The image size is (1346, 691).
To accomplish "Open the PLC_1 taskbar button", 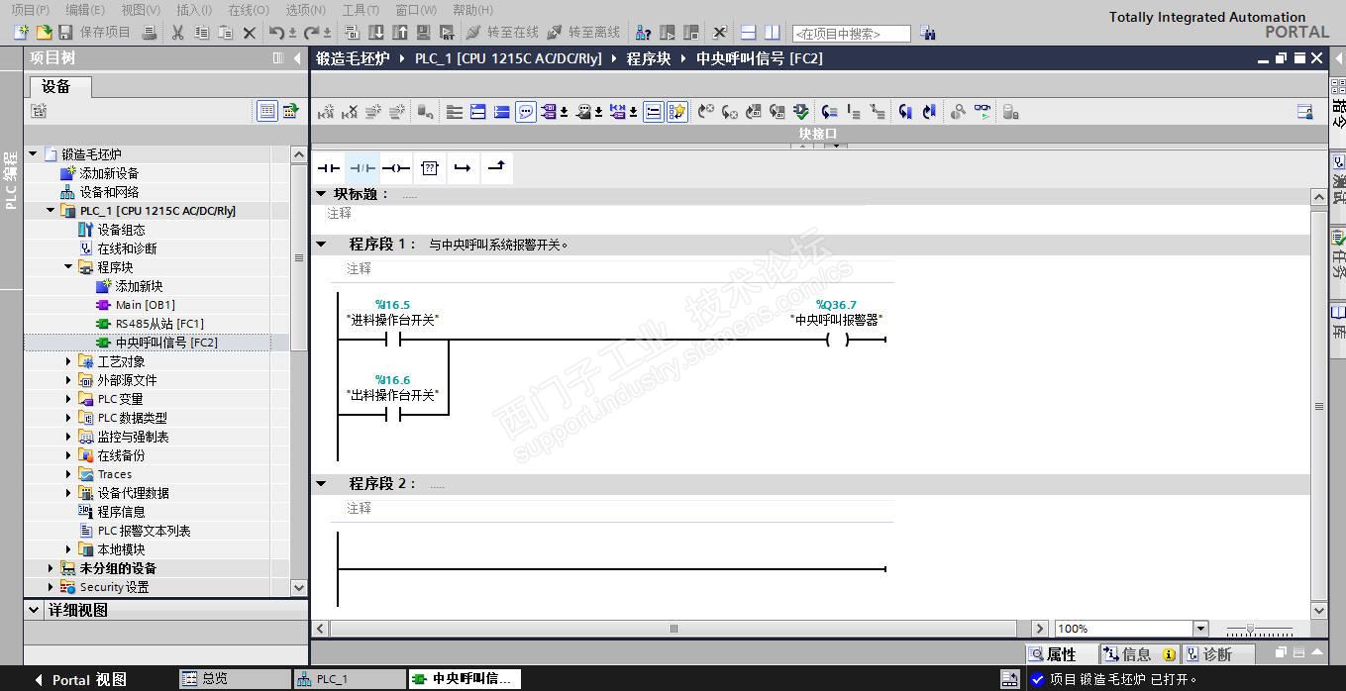I will click(349, 679).
